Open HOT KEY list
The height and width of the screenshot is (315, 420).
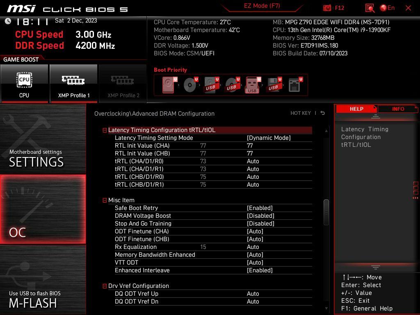(301, 113)
